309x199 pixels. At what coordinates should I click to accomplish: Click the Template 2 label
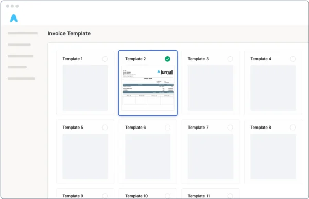135,59
